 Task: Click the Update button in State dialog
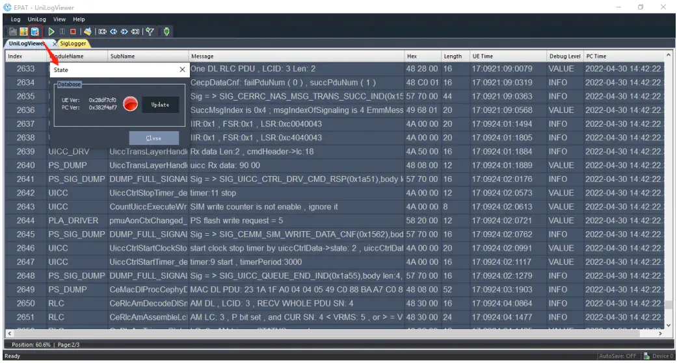pyautogui.click(x=160, y=105)
